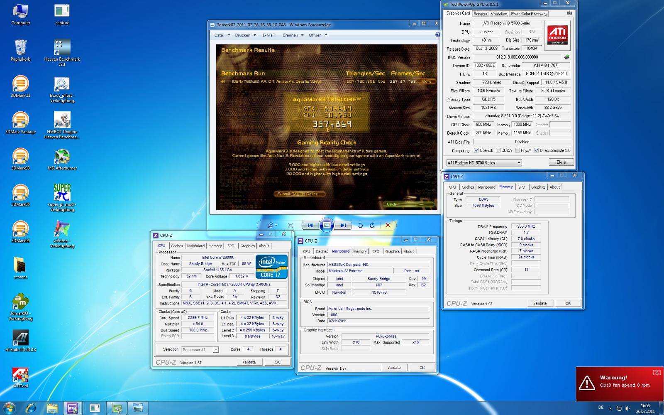
Task: Open the Papierkorb recycle bin
Action: [20, 50]
